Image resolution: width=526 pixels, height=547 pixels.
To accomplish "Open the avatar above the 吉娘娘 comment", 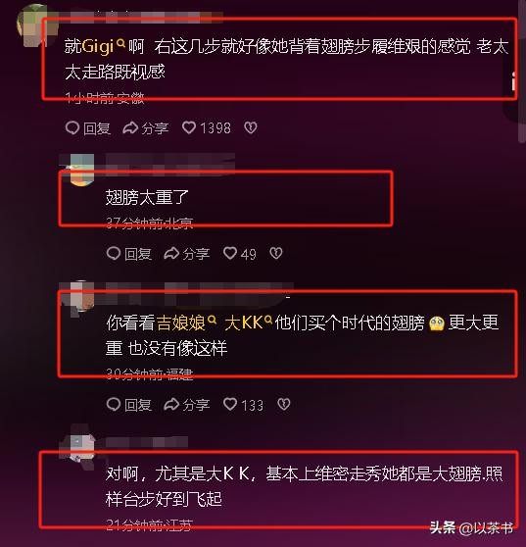I will click(x=82, y=296).
